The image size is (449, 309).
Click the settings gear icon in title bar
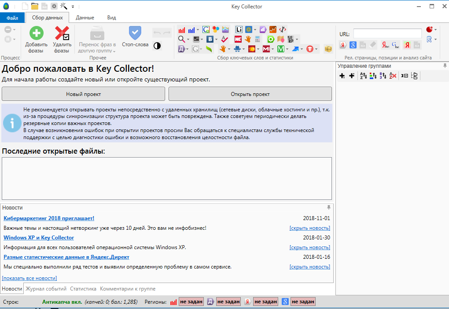54,6
